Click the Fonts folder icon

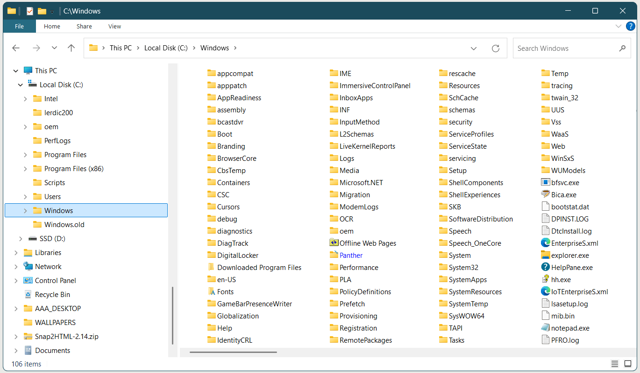(x=211, y=291)
